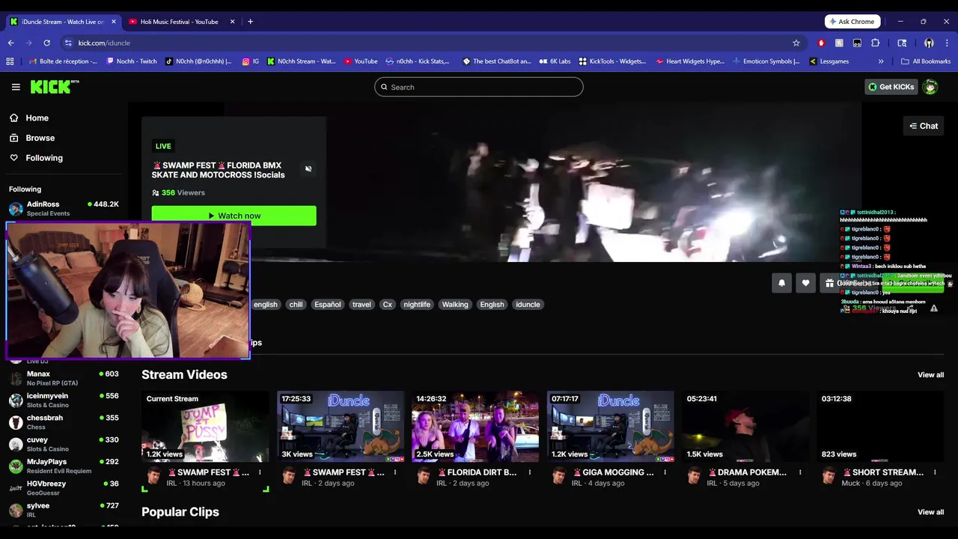Viewport: 958px width, 539px height.
Task: Select the travel tag
Action: 361,305
